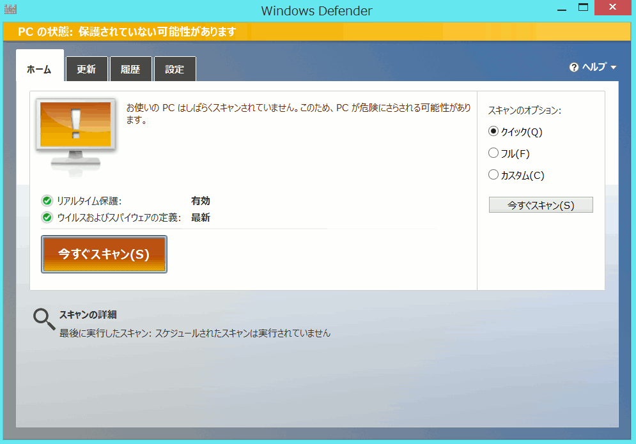Viewport: 636px width, 444px height.
Task: Click the small 今すぐスキャン(S) button under scan options
Action: point(541,205)
